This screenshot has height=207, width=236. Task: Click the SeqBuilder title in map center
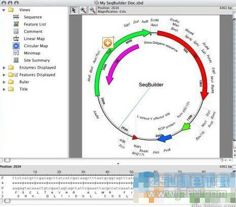point(151,84)
